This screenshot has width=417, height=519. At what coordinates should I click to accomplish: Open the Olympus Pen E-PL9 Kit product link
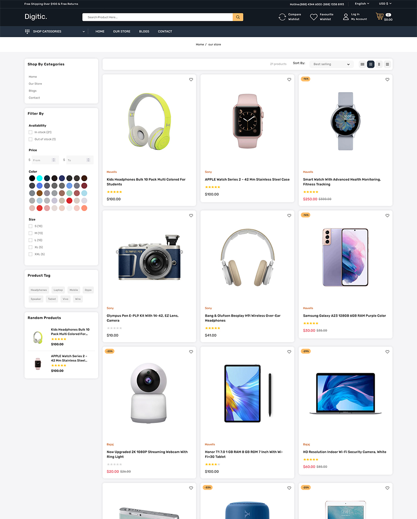pyautogui.click(x=143, y=318)
